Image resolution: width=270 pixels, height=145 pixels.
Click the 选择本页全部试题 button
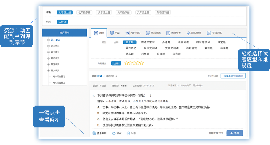(233, 76)
